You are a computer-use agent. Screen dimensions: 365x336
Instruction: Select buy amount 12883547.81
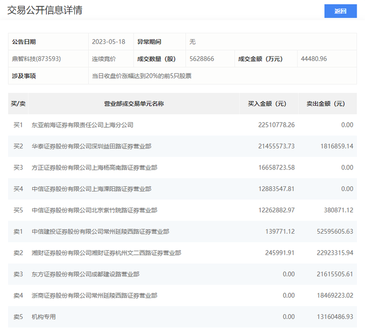(x=276, y=189)
